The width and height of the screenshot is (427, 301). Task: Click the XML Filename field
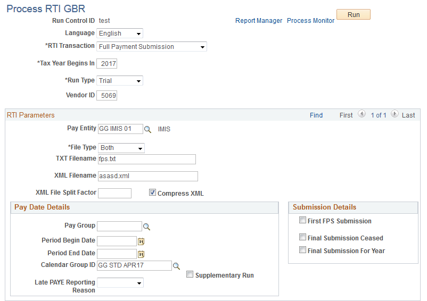coord(148,176)
